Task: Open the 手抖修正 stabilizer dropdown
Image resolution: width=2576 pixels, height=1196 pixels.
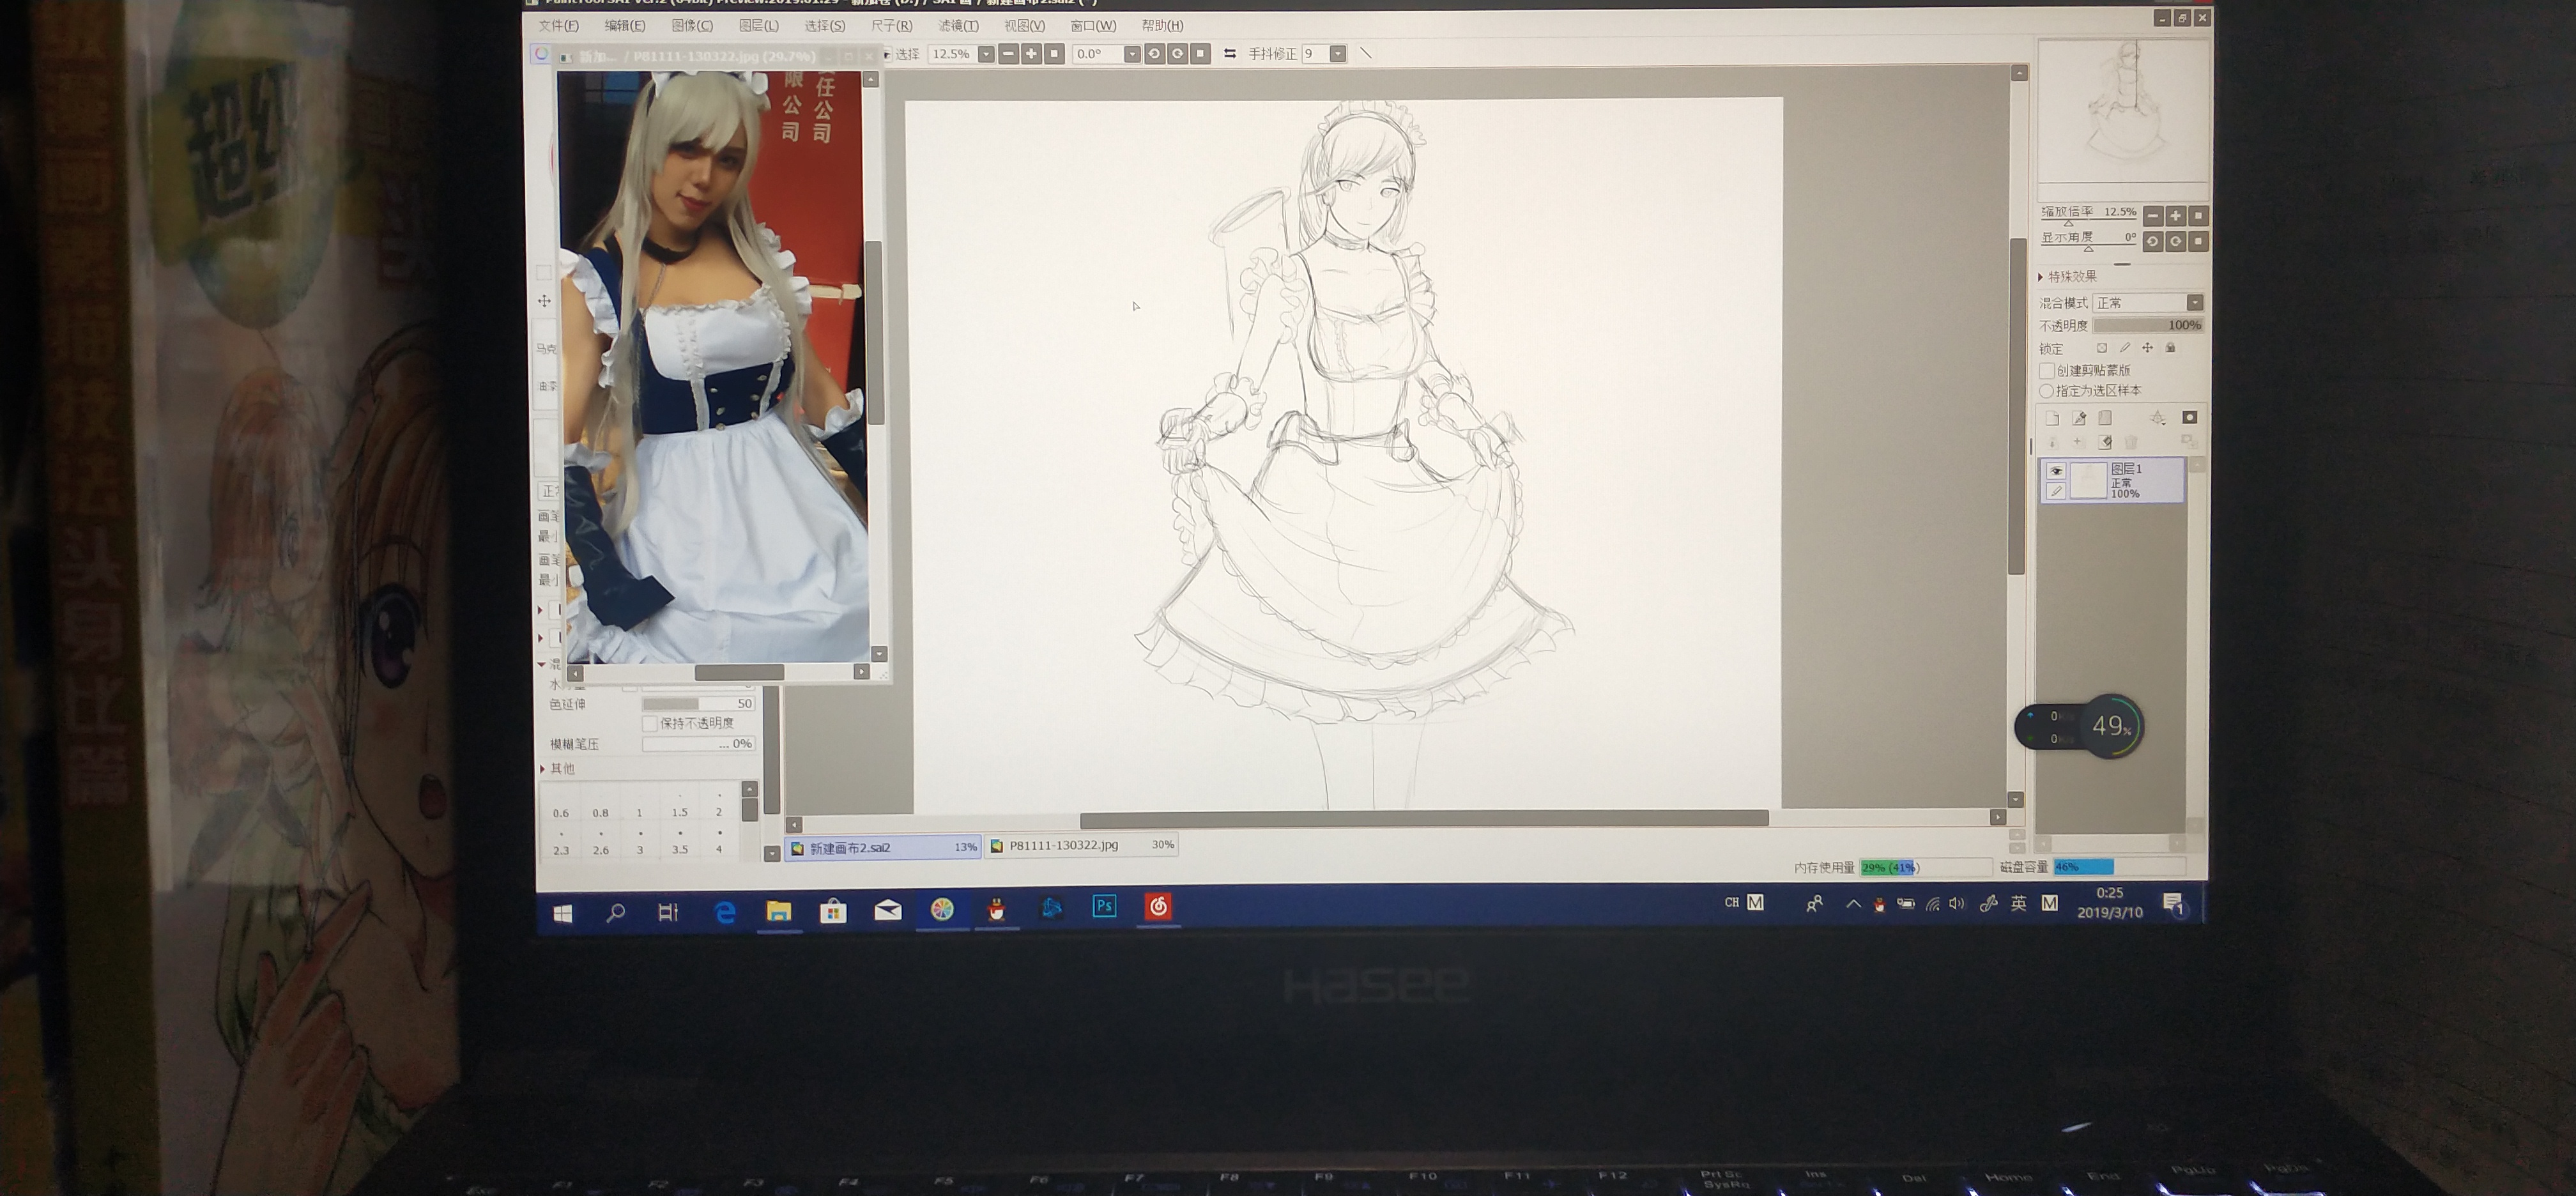Action: [1337, 54]
